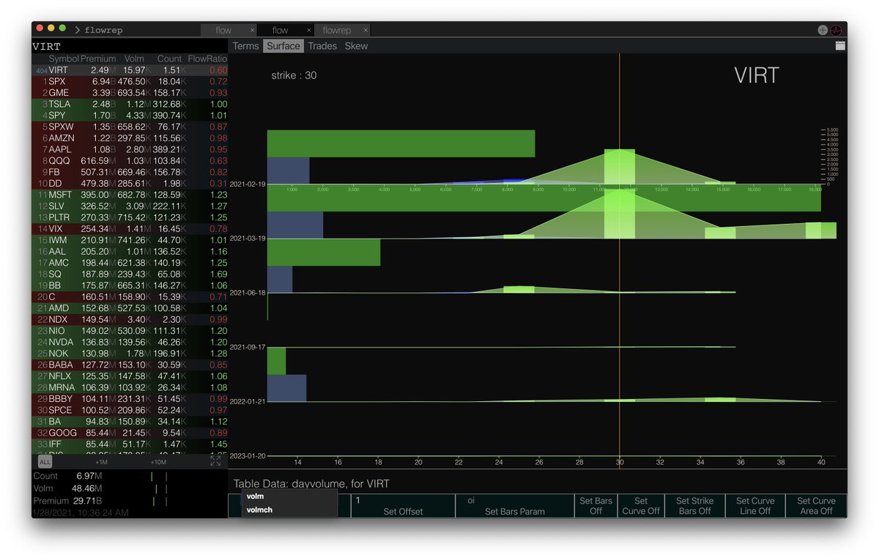The width and height of the screenshot is (879, 560).
Task: Click the prompt chevron beside flowrep title
Action: pyautogui.click(x=78, y=30)
